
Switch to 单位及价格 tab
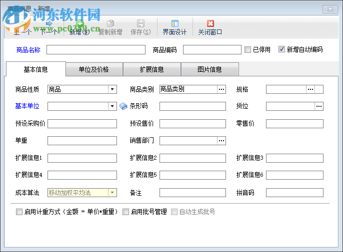pyautogui.click(x=94, y=69)
